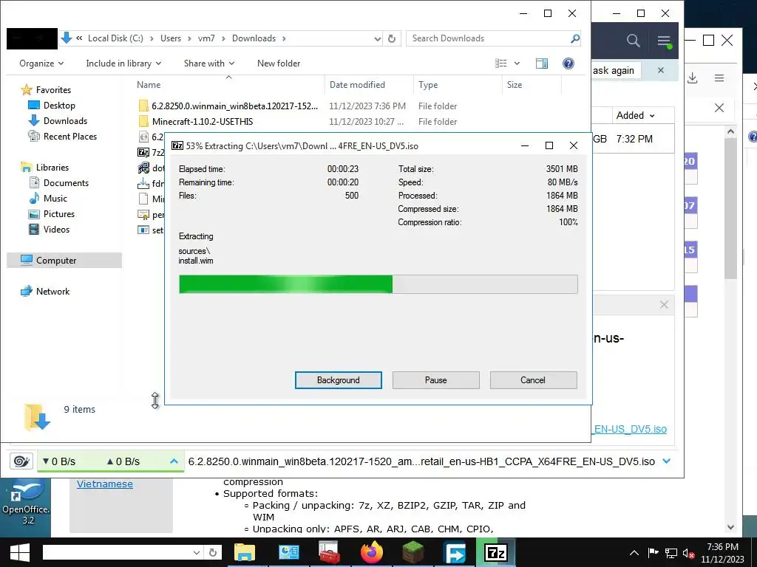Expand the view options dropdown arrow
The width and height of the screenshot is (757, 567).
click(x=517, y=63)
